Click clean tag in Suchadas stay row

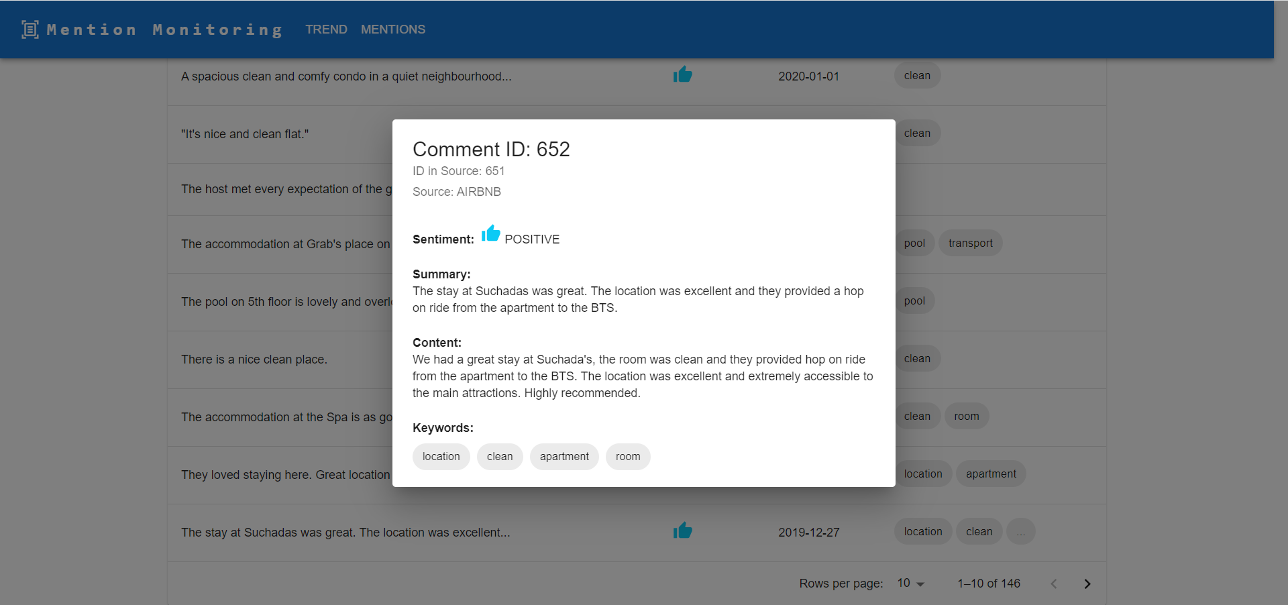pos(979,532)
